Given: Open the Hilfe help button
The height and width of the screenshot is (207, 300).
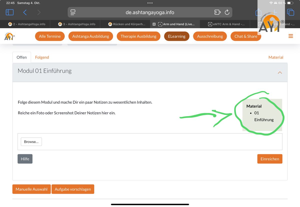Looking at the screenshot, I should [25, 159].
